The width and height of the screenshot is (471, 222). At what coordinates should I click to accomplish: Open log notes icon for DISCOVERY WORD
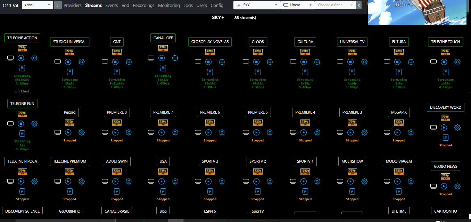click(446, 137)
